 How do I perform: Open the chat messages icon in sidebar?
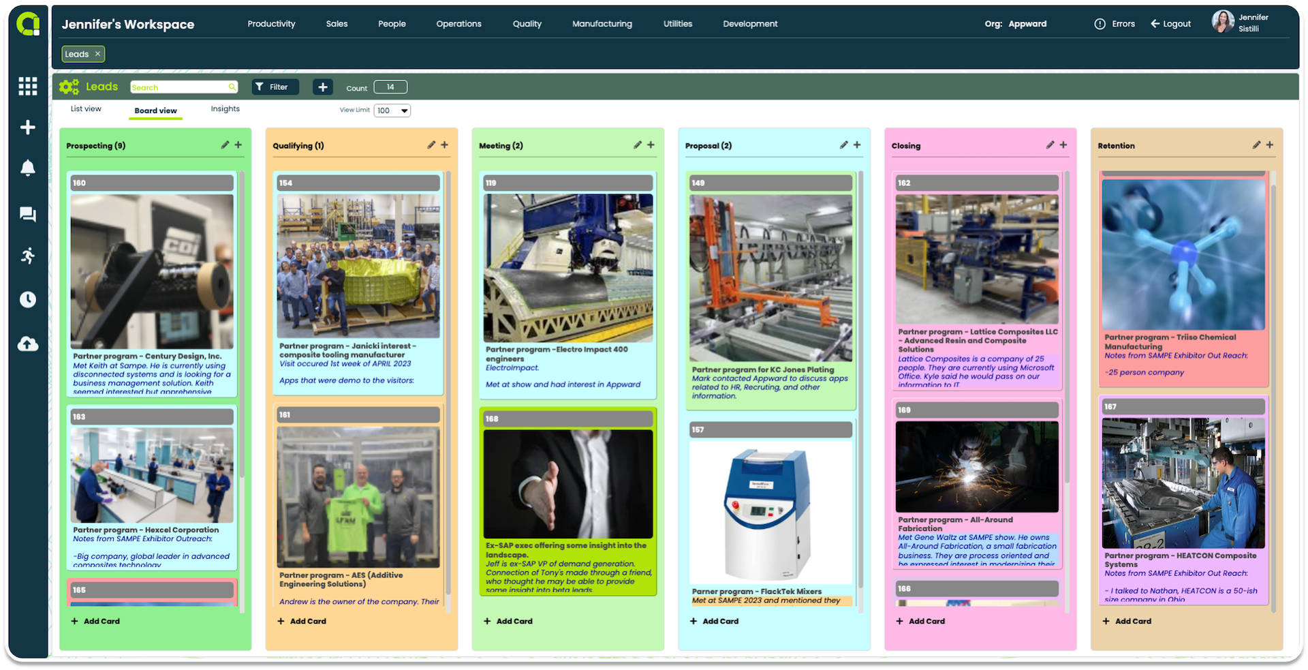click(28, 215)
